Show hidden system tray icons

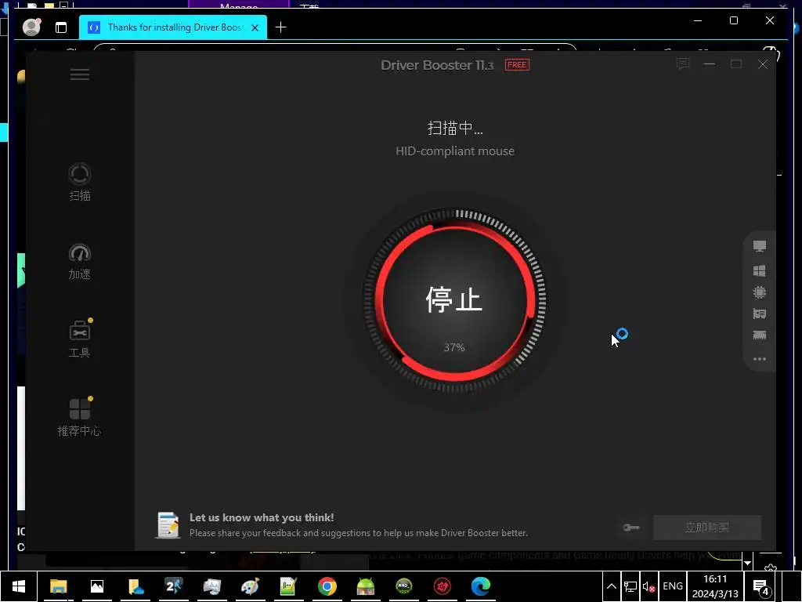pos(611,586)
